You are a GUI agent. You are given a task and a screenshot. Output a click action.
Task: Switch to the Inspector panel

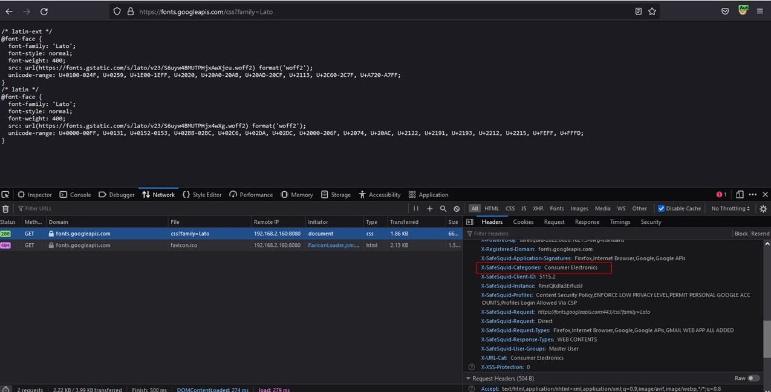point(34,195)
